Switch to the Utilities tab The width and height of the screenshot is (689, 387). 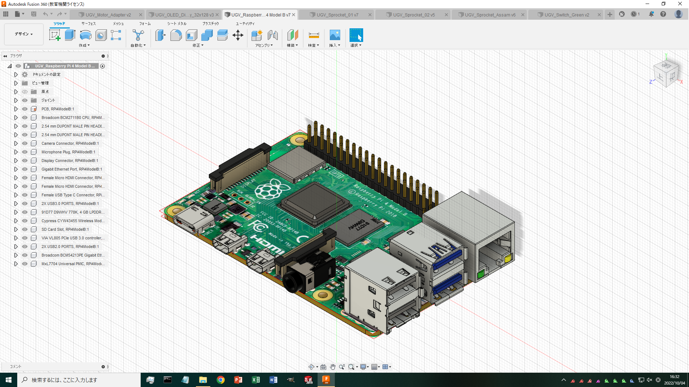[245, 23]
